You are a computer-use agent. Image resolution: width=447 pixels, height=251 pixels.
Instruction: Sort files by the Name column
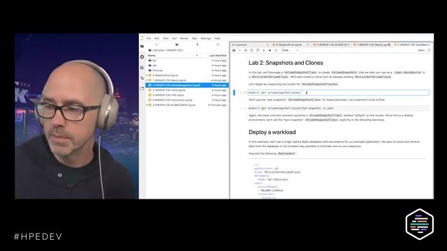[173, 56]
